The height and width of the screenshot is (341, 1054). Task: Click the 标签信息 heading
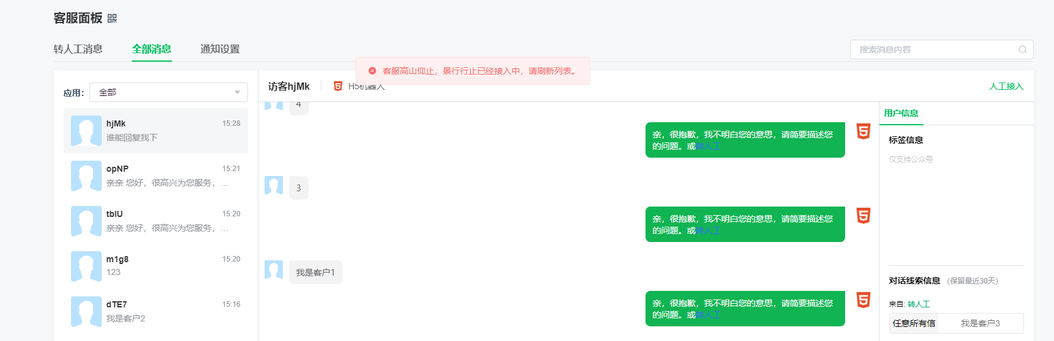tap(906, 140)
